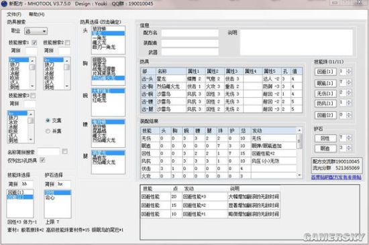Click the 回避[1] skill bead button

pos(325,72)
